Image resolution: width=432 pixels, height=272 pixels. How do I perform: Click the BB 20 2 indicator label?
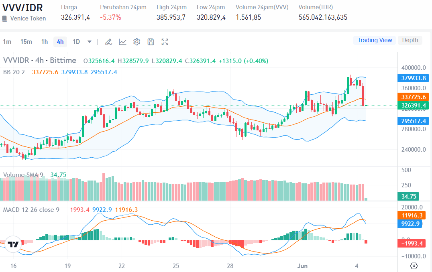[14, 72]
